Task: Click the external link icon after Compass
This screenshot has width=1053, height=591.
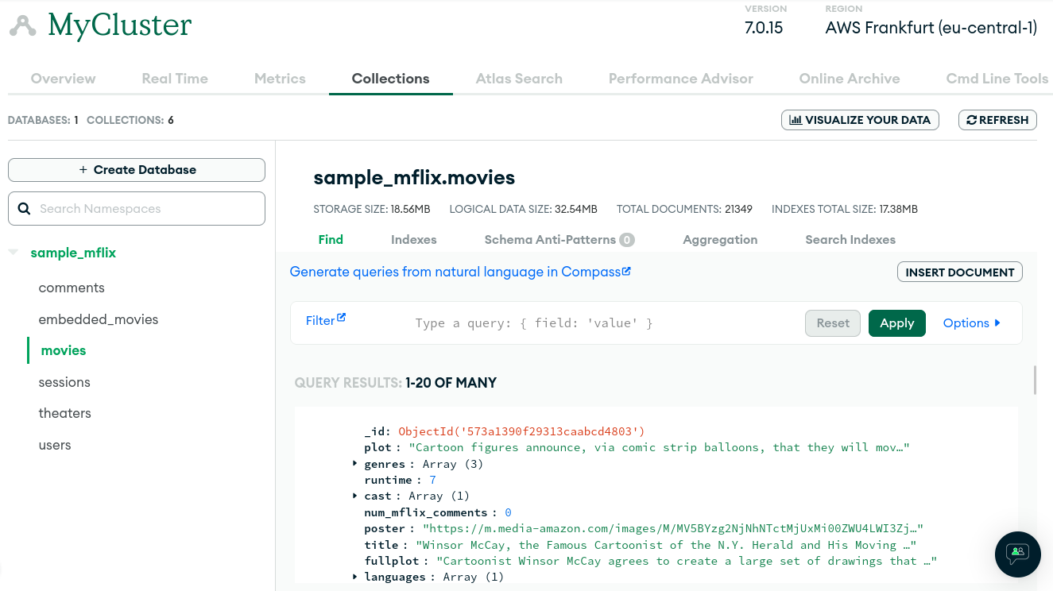Action: 626,271
